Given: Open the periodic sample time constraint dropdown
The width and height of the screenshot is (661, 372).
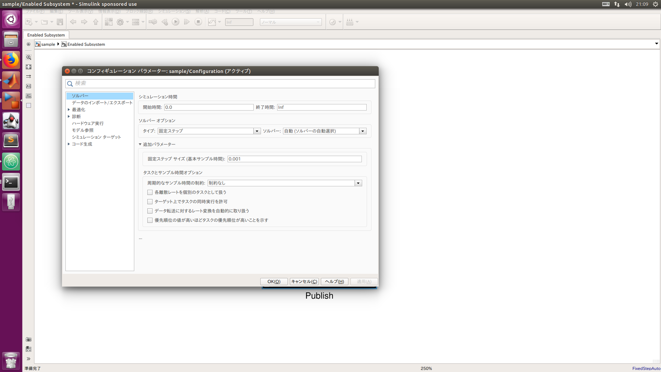Looking at the screenshot, I should point(358,183).
